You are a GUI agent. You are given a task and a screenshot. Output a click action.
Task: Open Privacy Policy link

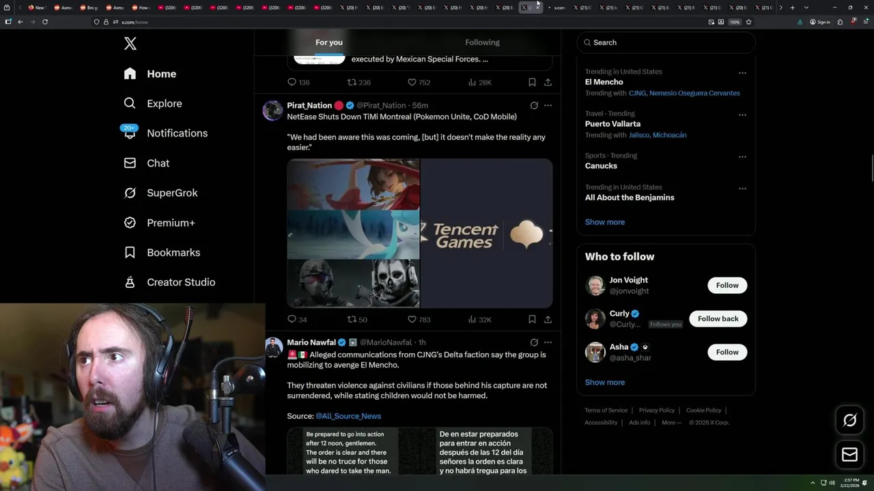(656, 411)
